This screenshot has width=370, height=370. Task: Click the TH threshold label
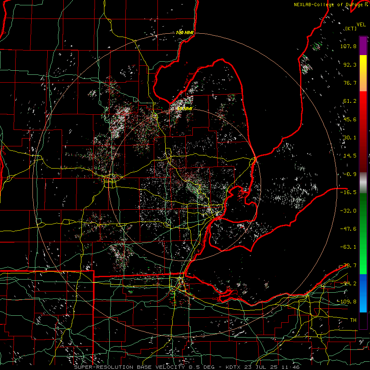[353, 320]
